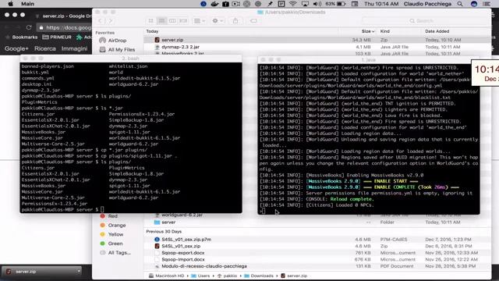
Task: Open the Main menu in menu bar
Action: [28, 4]
